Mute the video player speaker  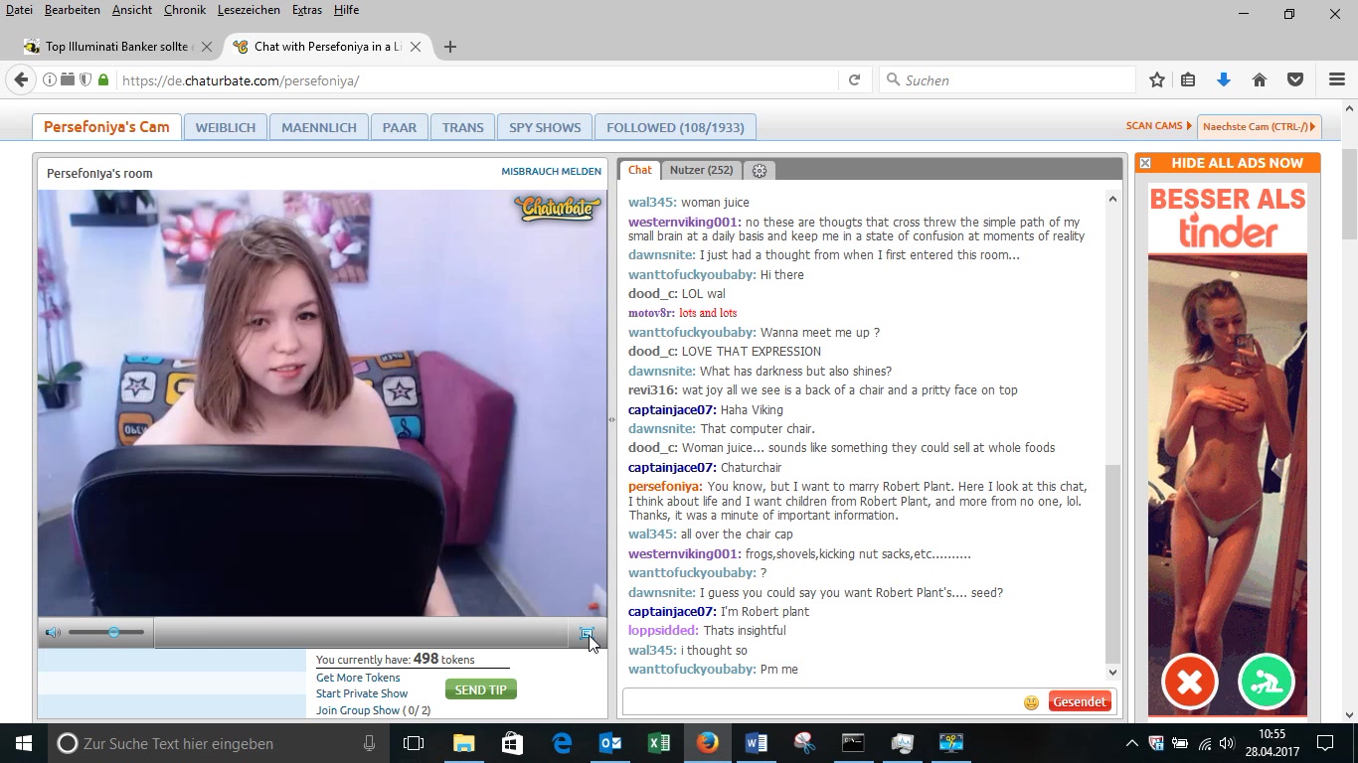pyautogui.click(x=53, y=633)
